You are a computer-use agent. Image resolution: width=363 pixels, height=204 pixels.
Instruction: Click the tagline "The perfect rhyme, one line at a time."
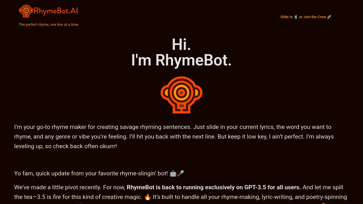coord(49,25)
